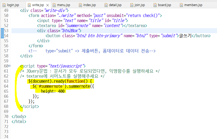Viewport: 217px width, 139px height.
Task: Collapse the script block at line 60
Action: 10,66
